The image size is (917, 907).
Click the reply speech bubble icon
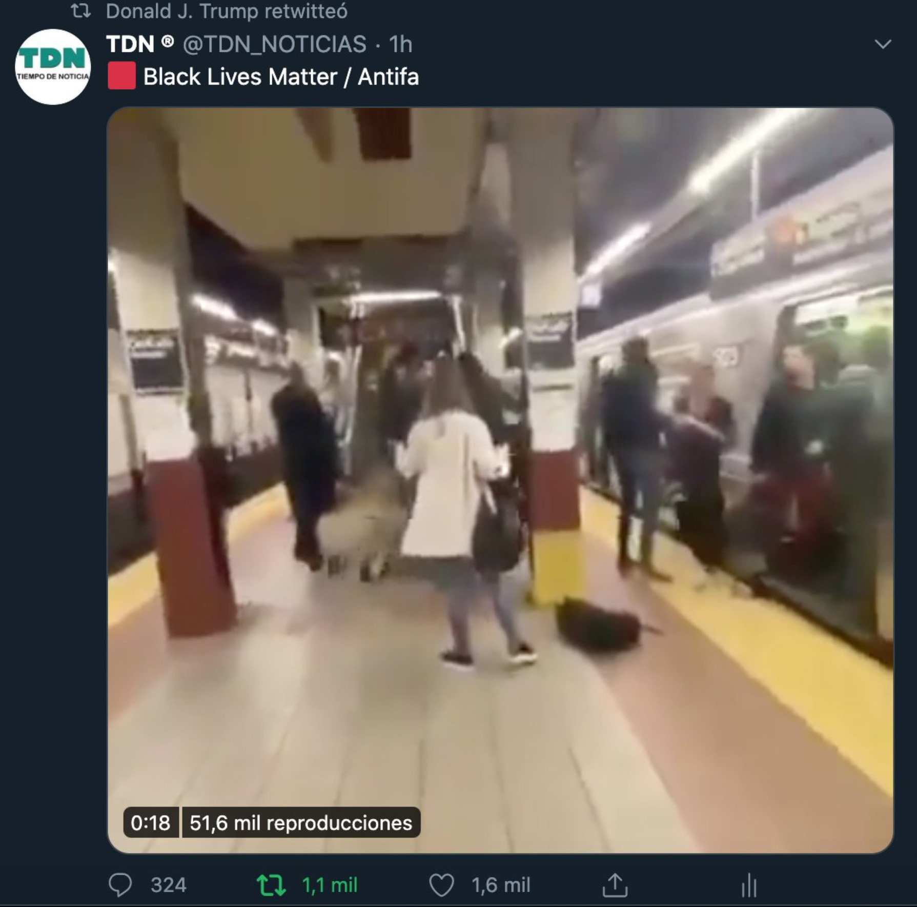pos(120,885)
